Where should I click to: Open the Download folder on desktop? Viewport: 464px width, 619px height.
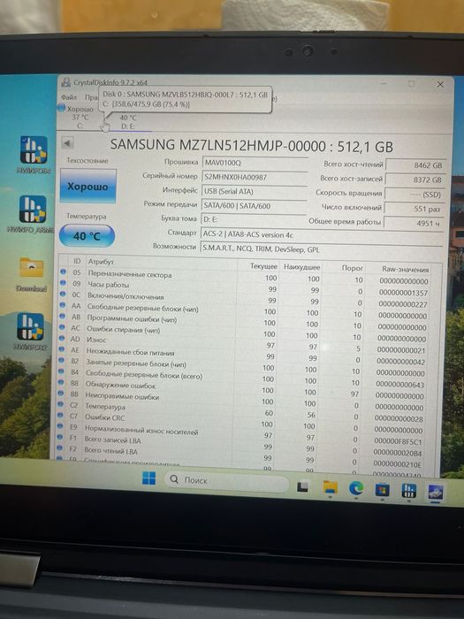pyautogui.click(x=31, y=274)
